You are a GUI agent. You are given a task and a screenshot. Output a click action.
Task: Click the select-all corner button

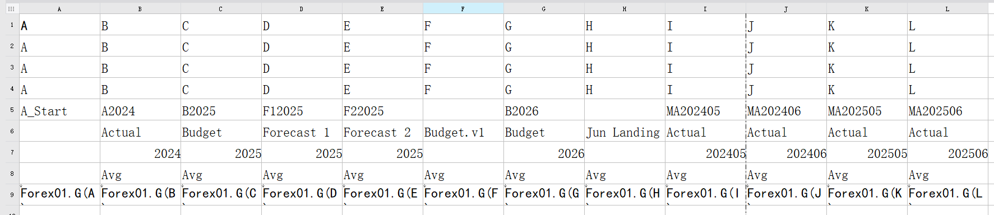click(11, 9)
